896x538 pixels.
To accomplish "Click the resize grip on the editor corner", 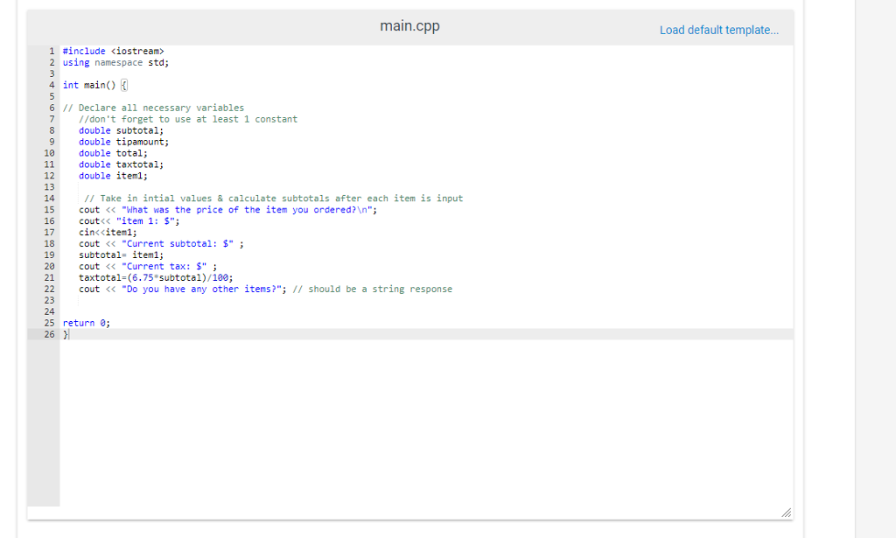I will coord(786,513).
